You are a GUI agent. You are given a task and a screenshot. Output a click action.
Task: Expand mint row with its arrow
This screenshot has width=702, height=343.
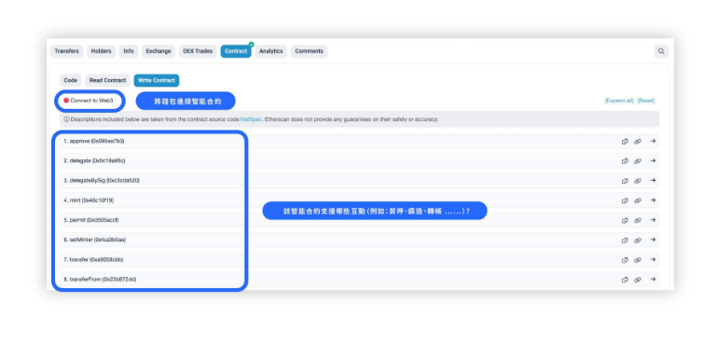(x=653, y=200)
